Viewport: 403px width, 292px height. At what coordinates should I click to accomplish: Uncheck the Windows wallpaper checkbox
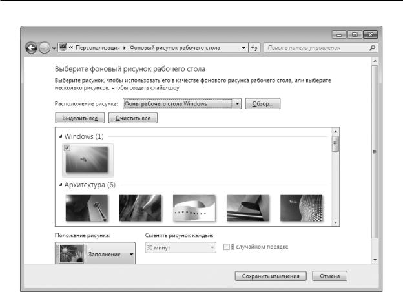pos(67,148)
